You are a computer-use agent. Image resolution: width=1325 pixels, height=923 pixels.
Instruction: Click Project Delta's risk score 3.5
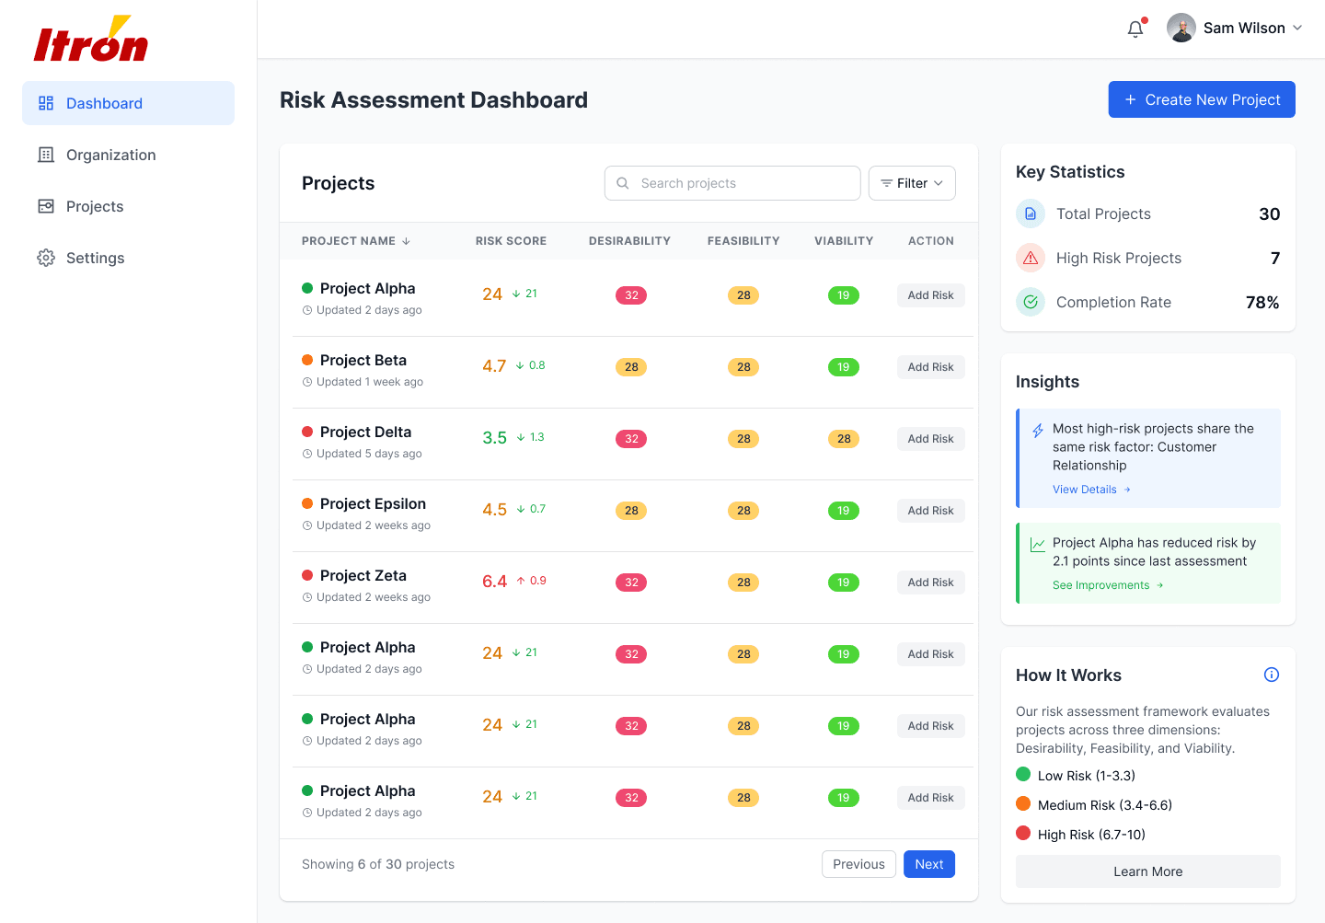(x=494, y=438)
